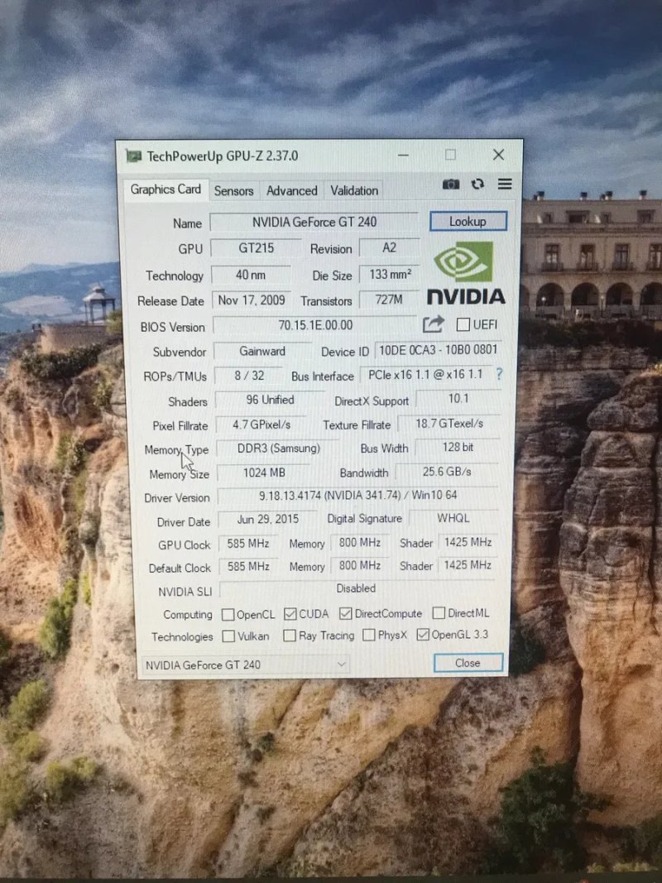The width and height of the screenshot is (662, 883).
Task: Click the GPU-Z title bar app icon
Action: coord(134,156)
